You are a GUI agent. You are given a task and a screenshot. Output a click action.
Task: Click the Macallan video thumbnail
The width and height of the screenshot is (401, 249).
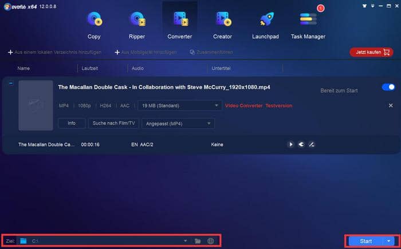[36, 105]
